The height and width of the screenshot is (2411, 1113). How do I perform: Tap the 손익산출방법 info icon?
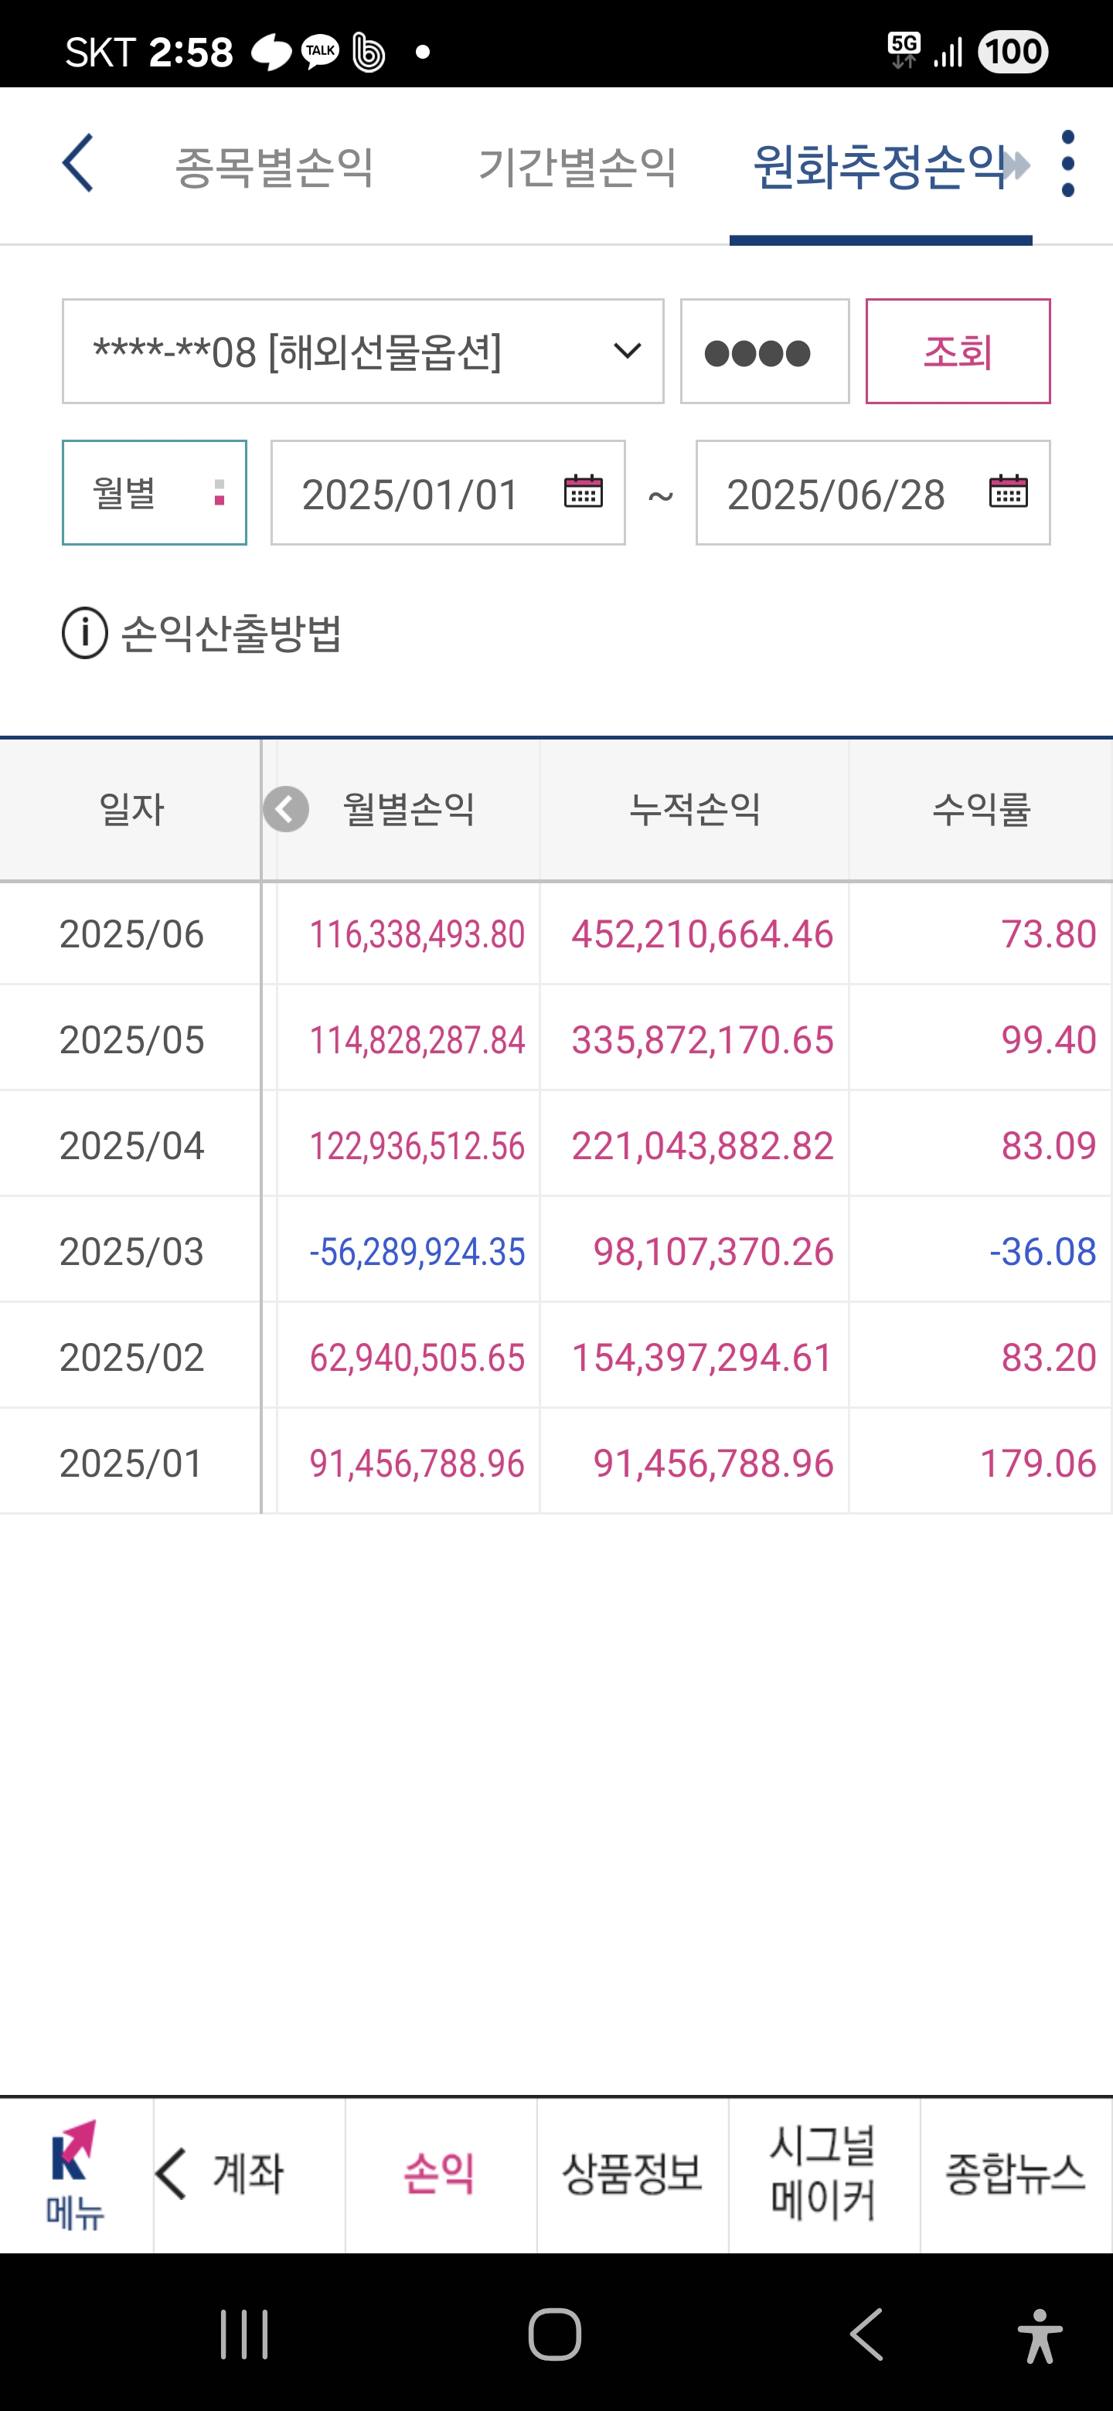[85, 634]
